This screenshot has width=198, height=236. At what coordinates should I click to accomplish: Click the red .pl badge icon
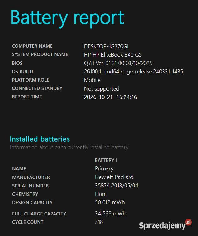189,222
